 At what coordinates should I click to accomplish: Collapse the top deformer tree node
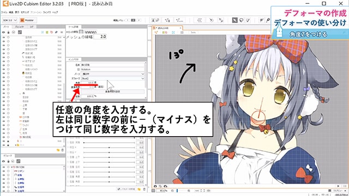coord(12,167)
